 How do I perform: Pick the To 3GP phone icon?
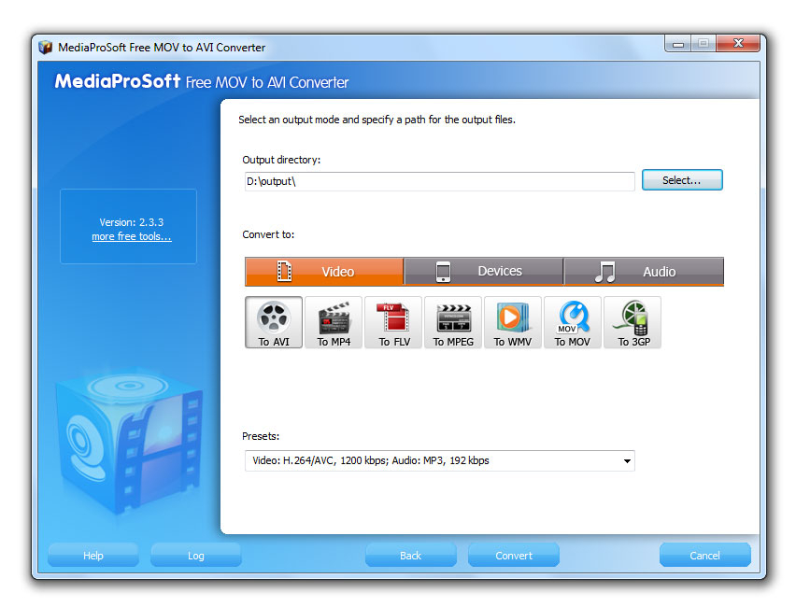(x=633, y=322)
